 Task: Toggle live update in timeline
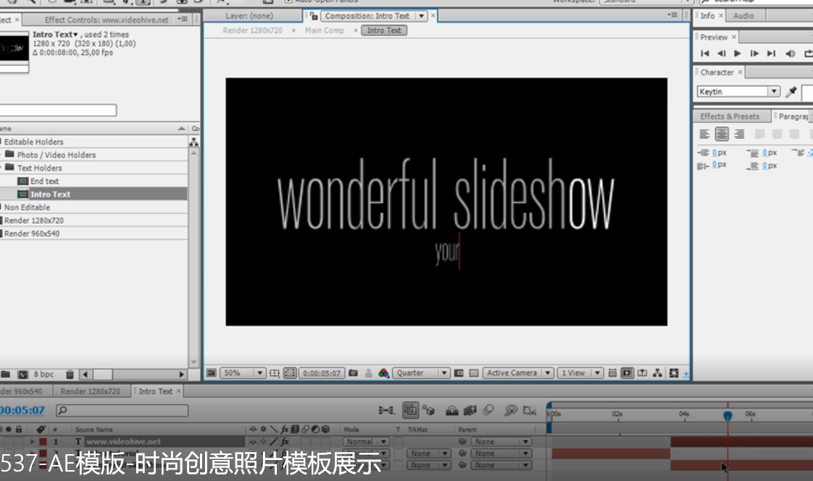410,411
